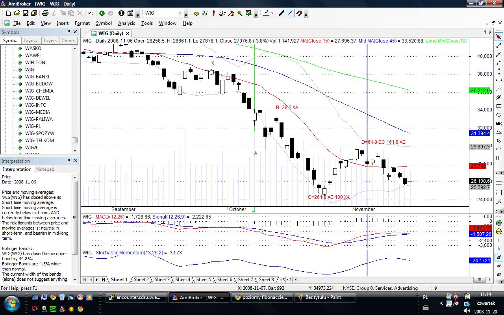Select WIG-BANKI in the symbols list
The width and height of the screenshot is (504, 315).
click(x=37, y=77)
